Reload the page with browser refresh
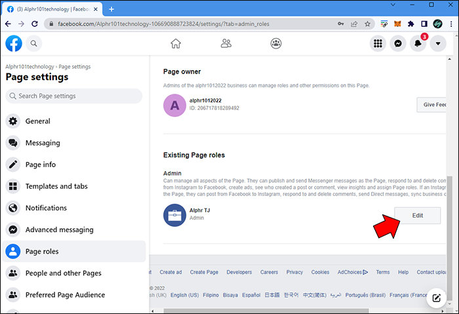Image resolution: width=459 pixels, height=314 pixels. (35, 24)
